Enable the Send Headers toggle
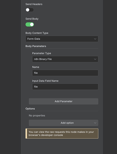 [30, 10]
